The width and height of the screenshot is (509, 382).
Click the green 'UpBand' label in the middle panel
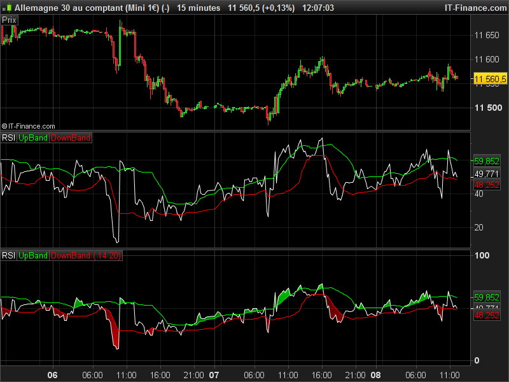click(x=33, y=138)
